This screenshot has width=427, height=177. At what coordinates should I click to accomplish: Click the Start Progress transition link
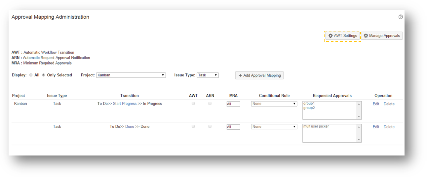coord(125,104)
